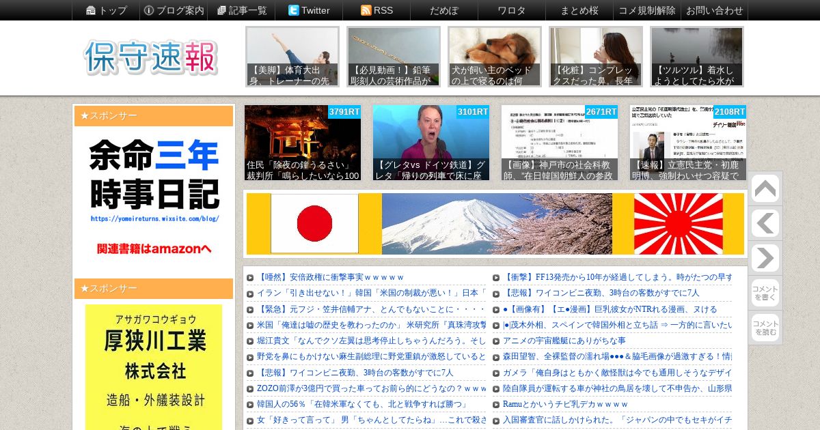Viewport: 820px width, 430px height.
Task: Click the 保守速報 site logo
Action: point(151,57)
